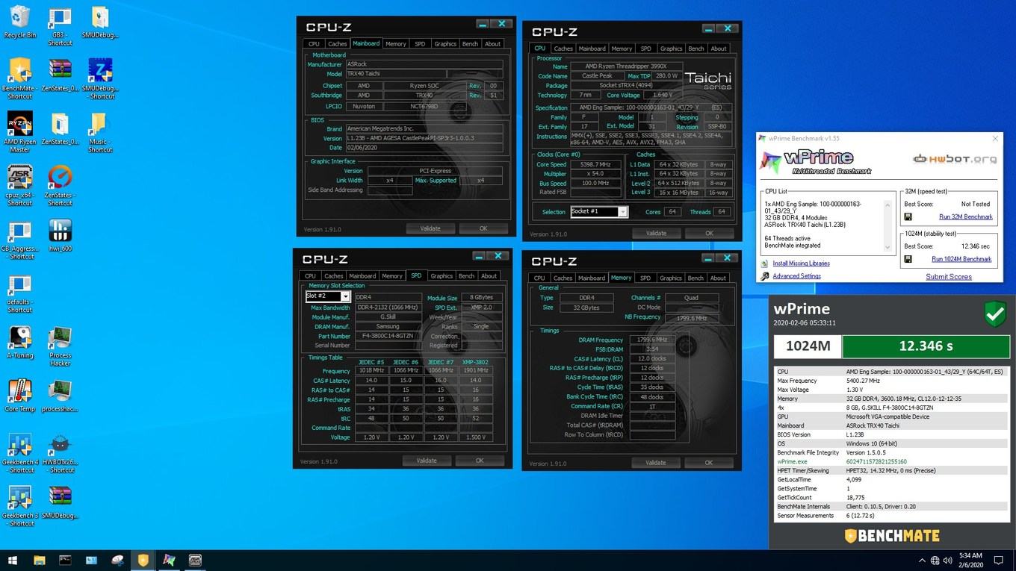Click Validate in the CPU-Z Memory window
Viewport: 1016px width, 571px height.
click(656, 463)
